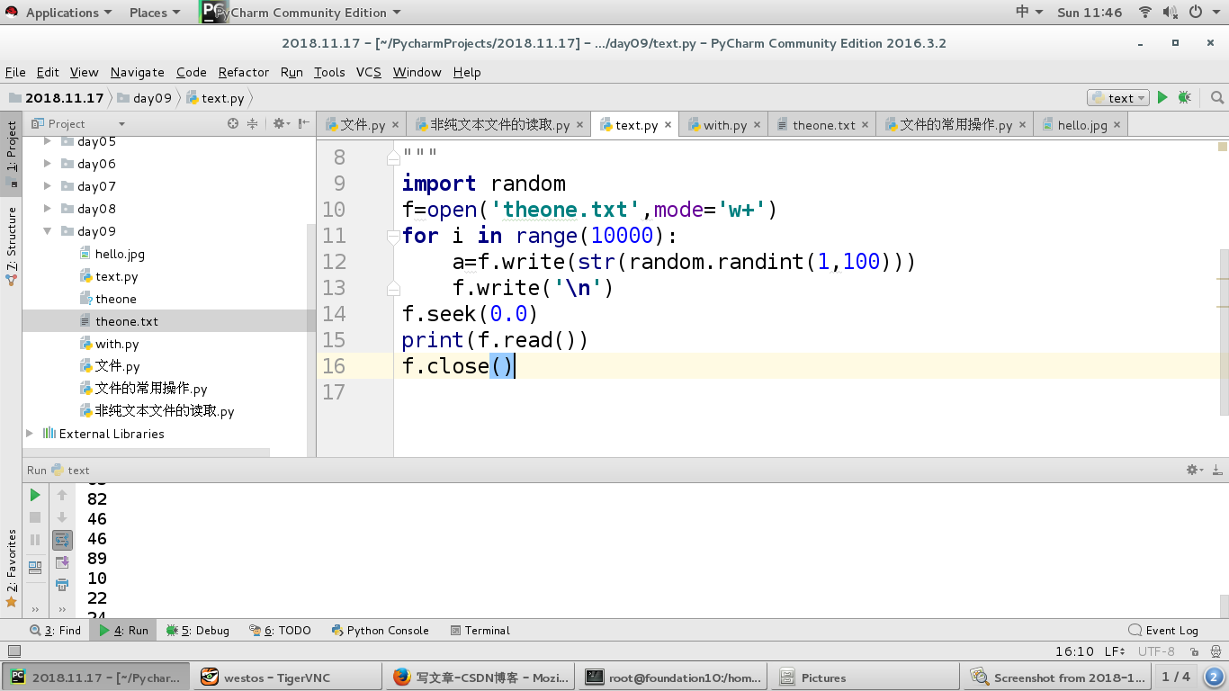Start debugging with the bug icon
The image size is (1229, 691).
click(x=1185, y=97)
